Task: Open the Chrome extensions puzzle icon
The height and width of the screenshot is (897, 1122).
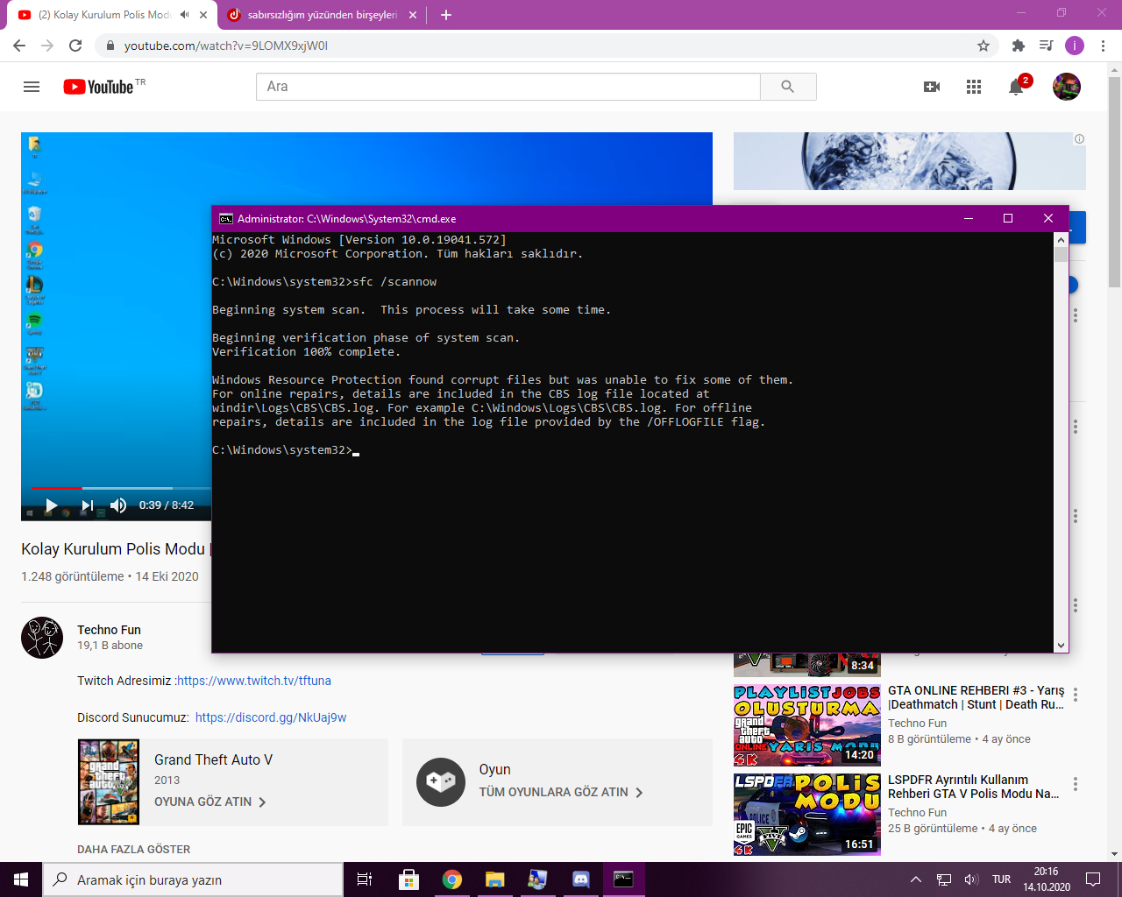Action: tap(1018, 46)
